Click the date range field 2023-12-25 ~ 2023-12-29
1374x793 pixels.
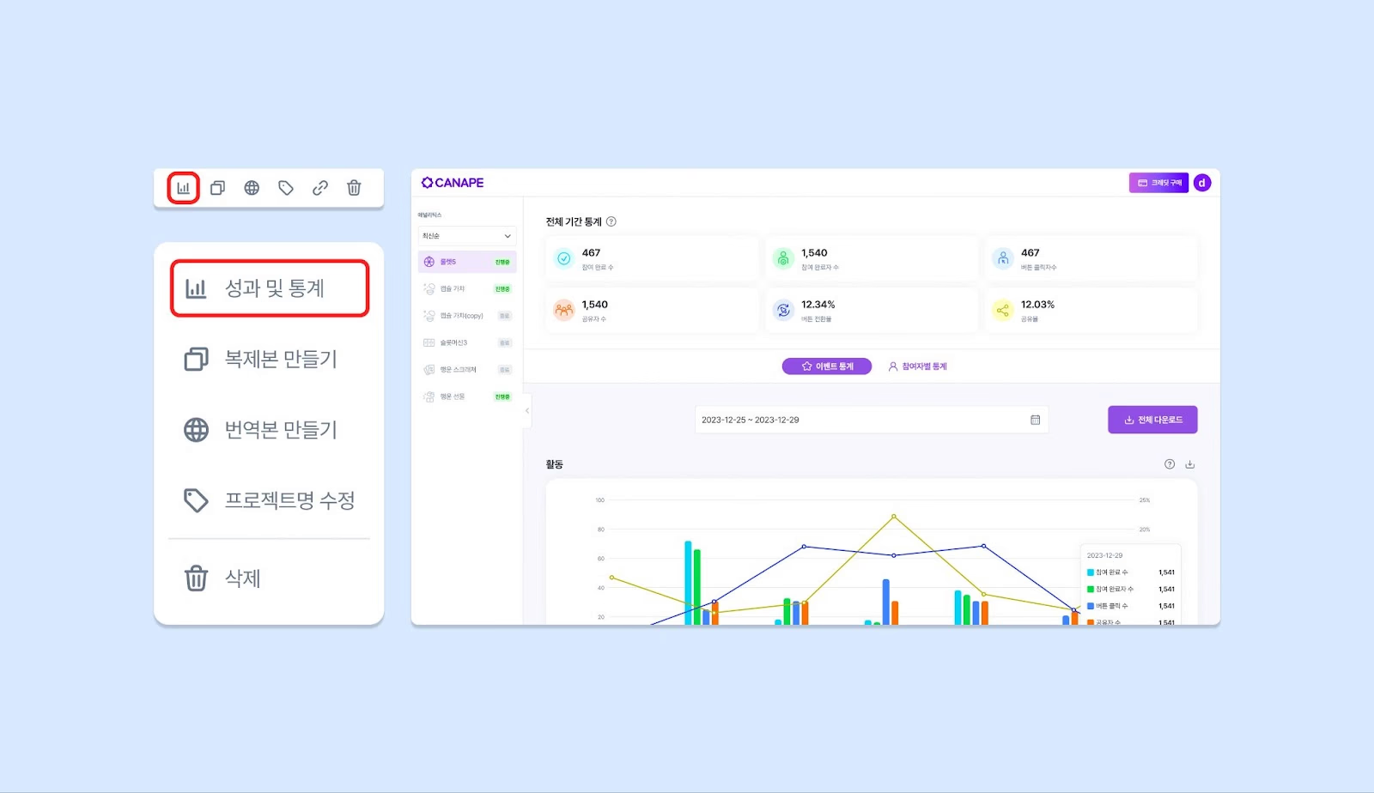[871, 420]
